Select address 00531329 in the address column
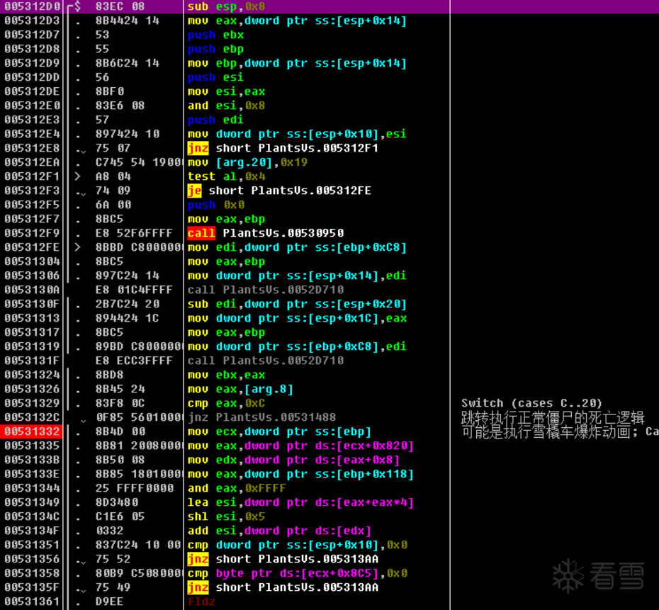 (x=32, y=403)
